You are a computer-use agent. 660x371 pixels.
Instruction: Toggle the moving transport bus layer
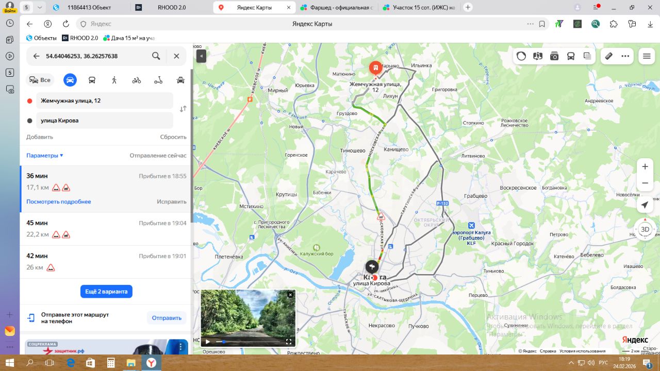coord(571,56)
